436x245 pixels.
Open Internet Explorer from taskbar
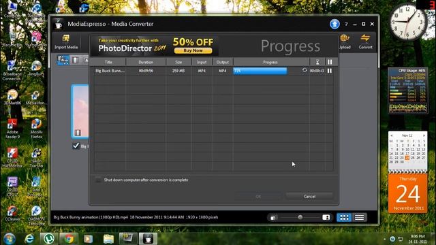point(29,239)
